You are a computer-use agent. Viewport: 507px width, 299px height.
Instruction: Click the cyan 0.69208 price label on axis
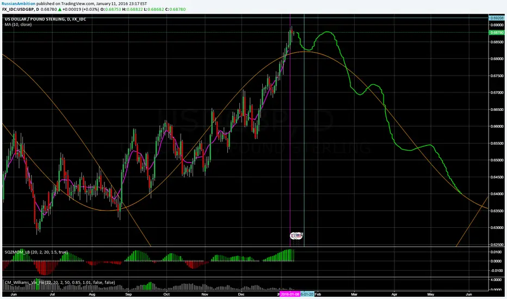click(x=497, y=18)
